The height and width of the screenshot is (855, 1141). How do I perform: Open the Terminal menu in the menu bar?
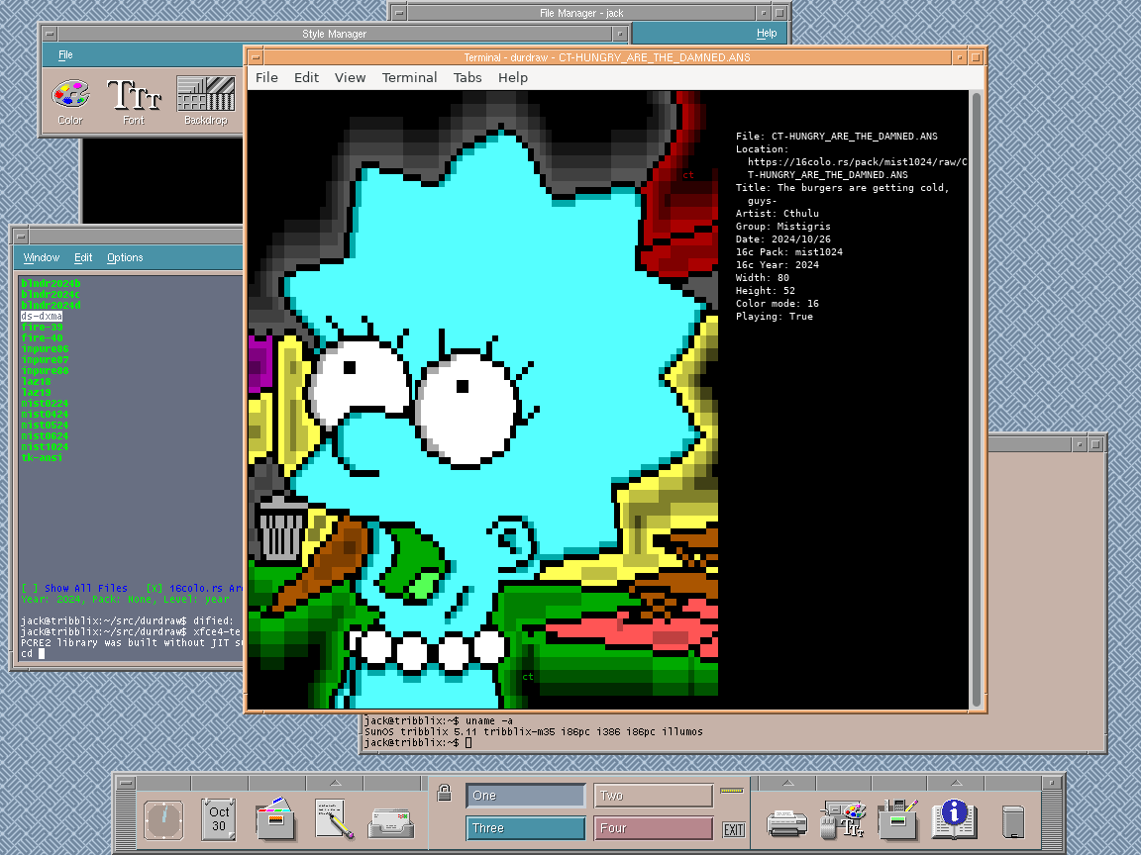(410, 78)
